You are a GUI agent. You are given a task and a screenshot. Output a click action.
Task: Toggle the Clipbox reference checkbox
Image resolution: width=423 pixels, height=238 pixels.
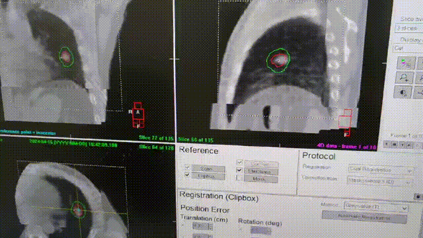[x=187, y=175]
